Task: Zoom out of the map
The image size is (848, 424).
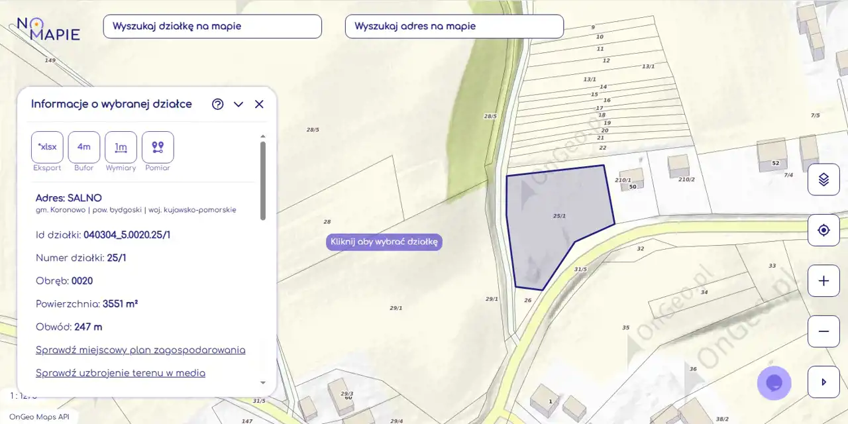Action: (x=823, y=331)
